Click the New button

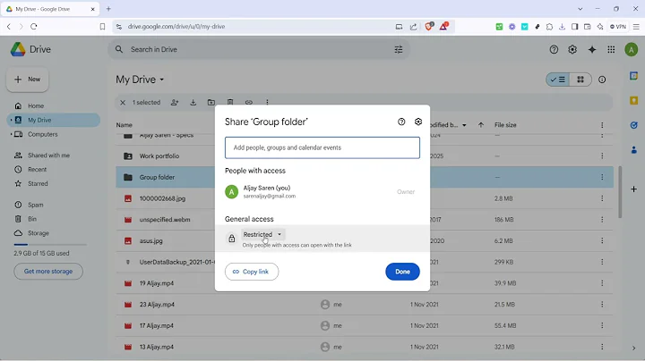tap(28, 80)
